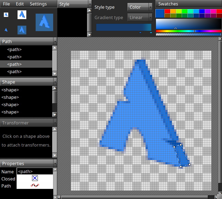
Task: Click the medium white-background icon preview
Action: (x=22, y=15)
